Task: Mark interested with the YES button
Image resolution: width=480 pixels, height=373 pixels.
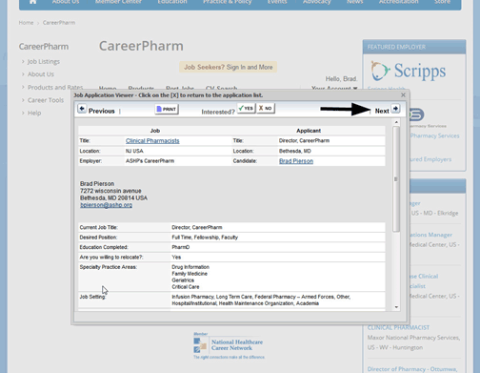Action: coord(246,109)
